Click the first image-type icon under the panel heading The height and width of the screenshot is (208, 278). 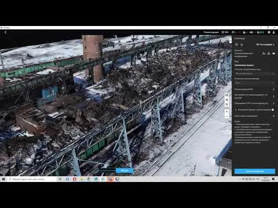point(236,44)
